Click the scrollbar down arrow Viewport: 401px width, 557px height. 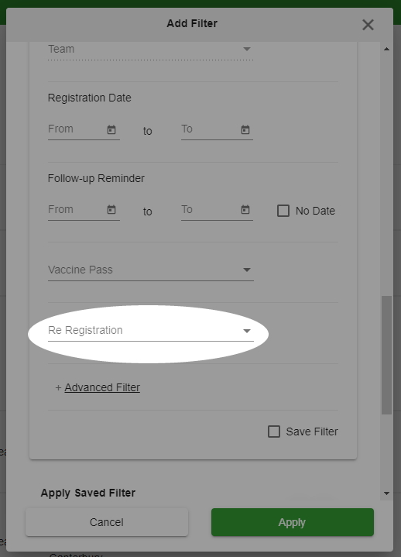[386, 493]
